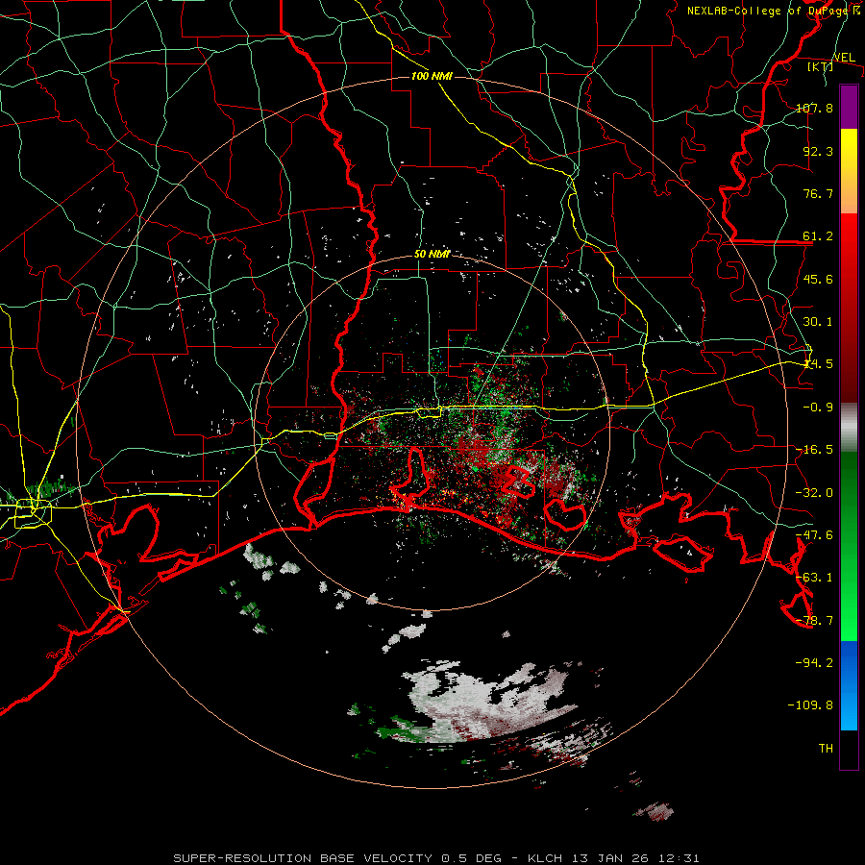Viewport: 865px width, 865px height.
Task: Click the [KT] units label
Action: (820, 66)
